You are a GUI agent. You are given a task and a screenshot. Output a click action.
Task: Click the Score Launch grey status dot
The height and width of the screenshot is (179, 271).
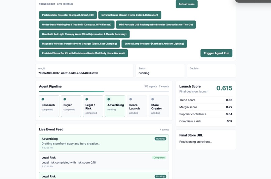(x=131, y=99)
